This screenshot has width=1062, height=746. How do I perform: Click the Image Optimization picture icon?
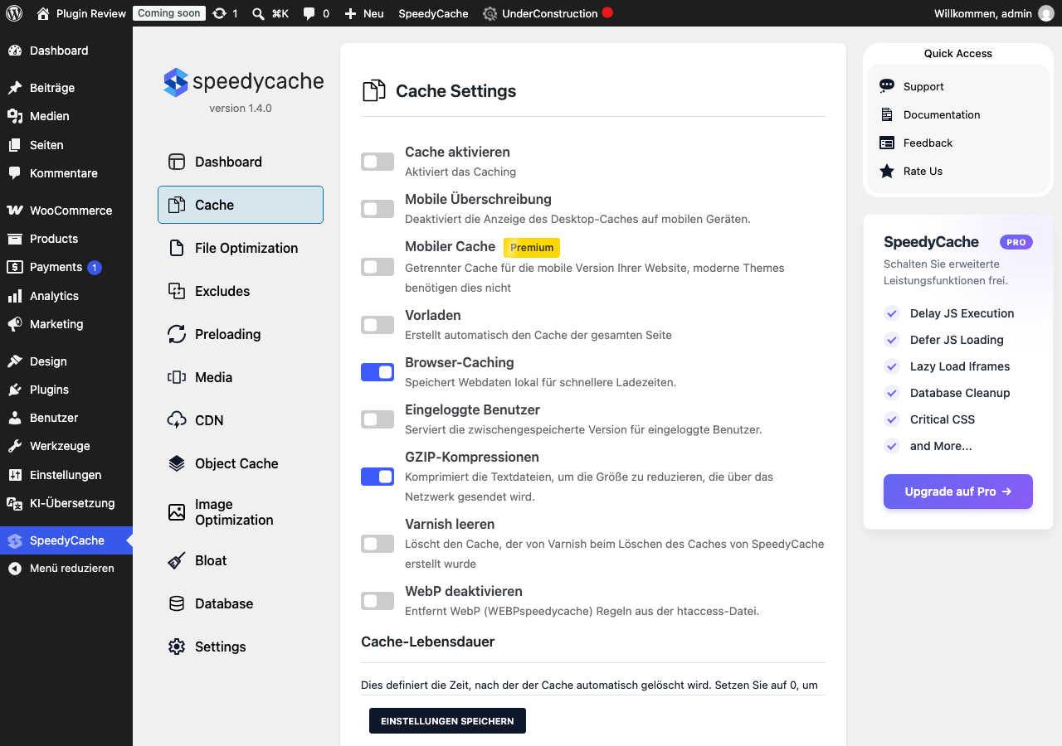(177, 512)
